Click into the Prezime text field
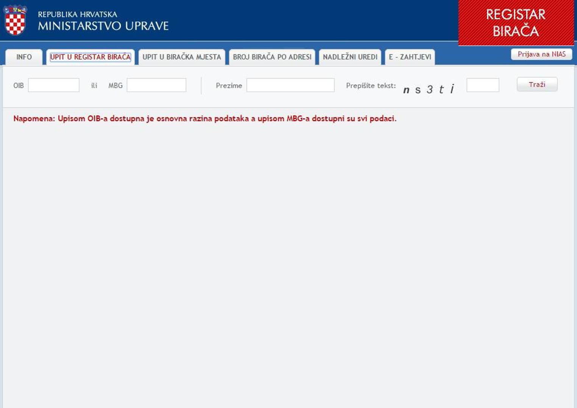This screenshot has height=408, width=577. point(290,85)
